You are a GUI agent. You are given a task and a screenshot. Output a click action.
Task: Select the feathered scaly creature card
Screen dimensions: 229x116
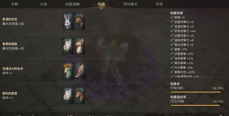(x=79, y=71)
